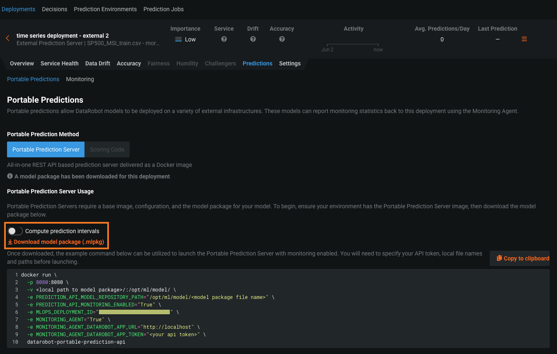Copy the docker command to clipboard
Viewport: 557px width, 354px height.
(520, 258)
